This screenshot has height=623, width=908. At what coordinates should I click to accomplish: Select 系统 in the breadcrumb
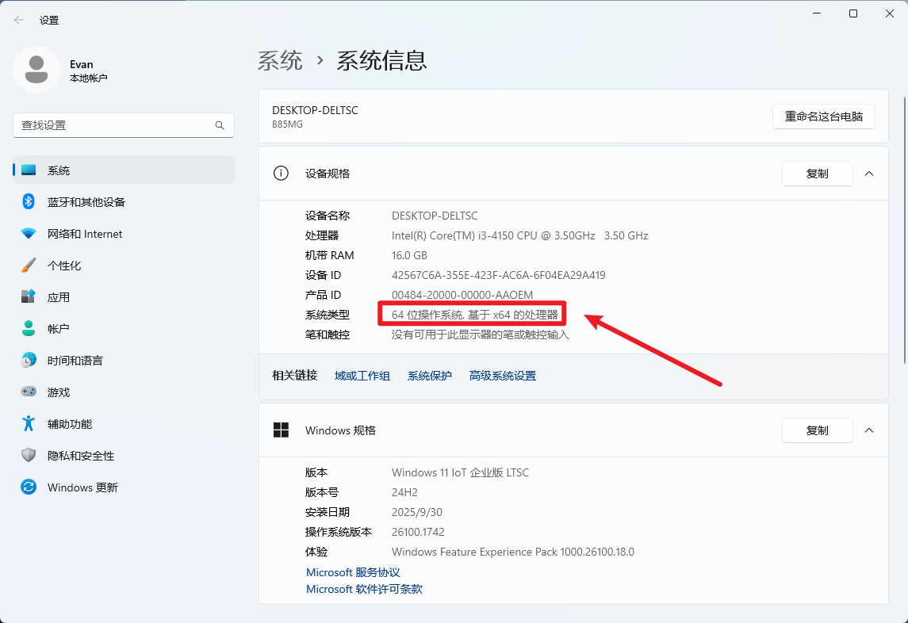pos(281,59)
